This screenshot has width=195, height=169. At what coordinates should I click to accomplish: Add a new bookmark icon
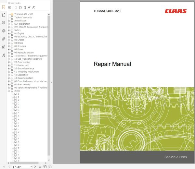20,7
